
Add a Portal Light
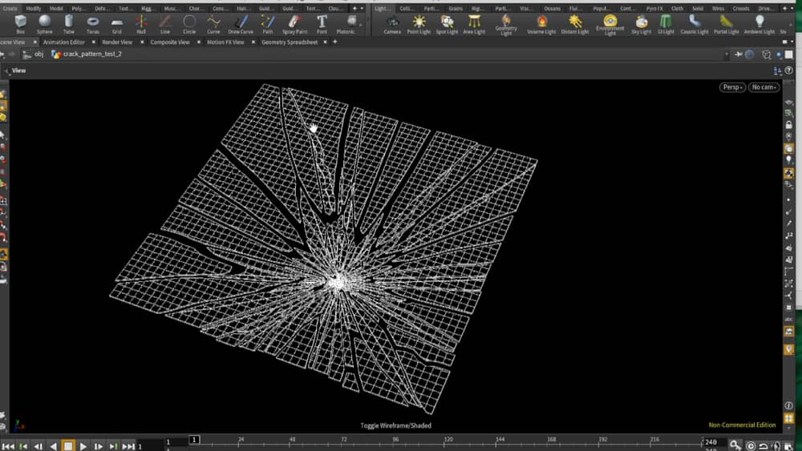pos(727,24)
